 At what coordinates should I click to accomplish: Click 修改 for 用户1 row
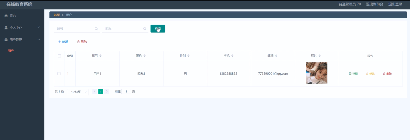point(370,74)
